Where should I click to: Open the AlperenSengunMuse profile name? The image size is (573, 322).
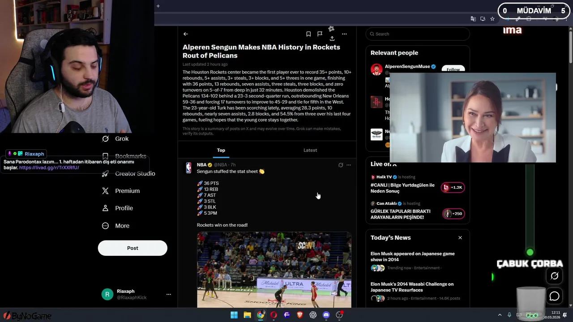click(407, 67)
